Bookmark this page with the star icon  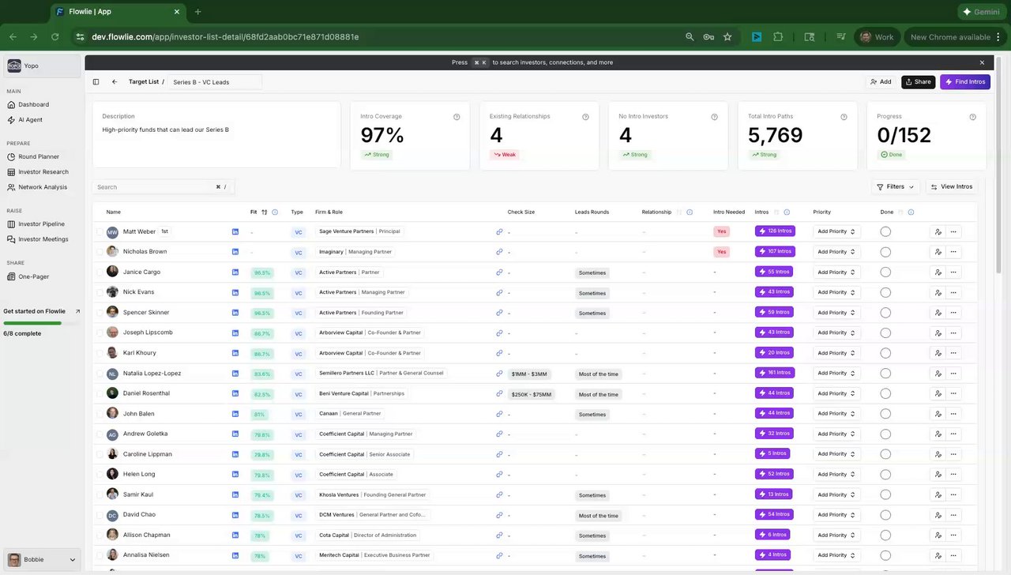[x=727, y=37]
